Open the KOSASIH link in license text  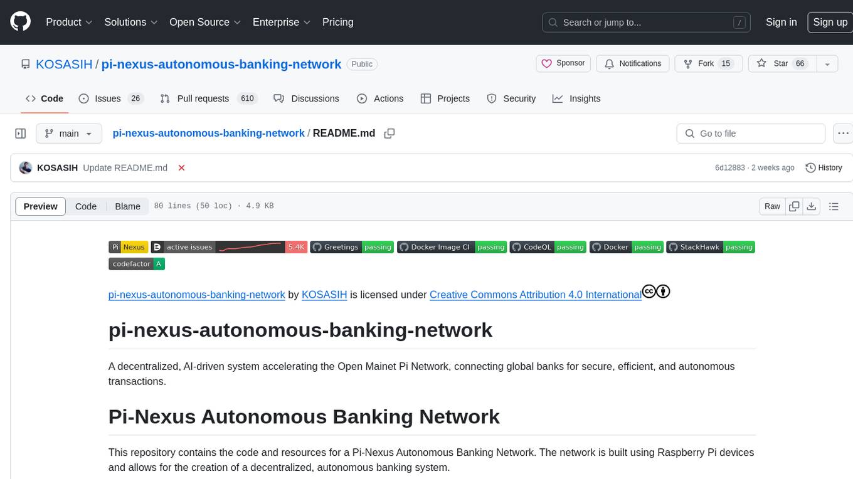324,295
